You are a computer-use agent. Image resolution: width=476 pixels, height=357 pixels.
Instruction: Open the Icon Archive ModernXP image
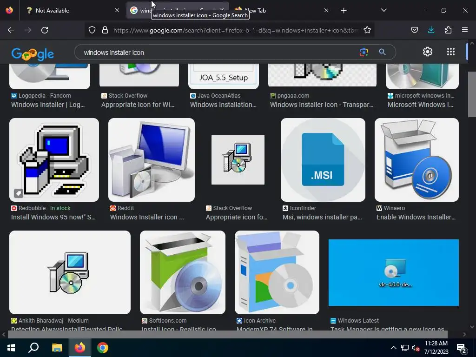[277, 272]
